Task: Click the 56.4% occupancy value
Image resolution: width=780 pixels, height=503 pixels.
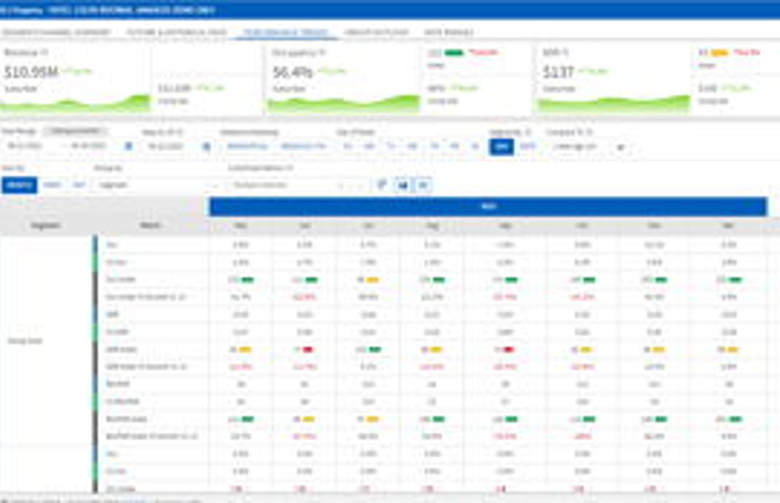Action: pos(292,72)
